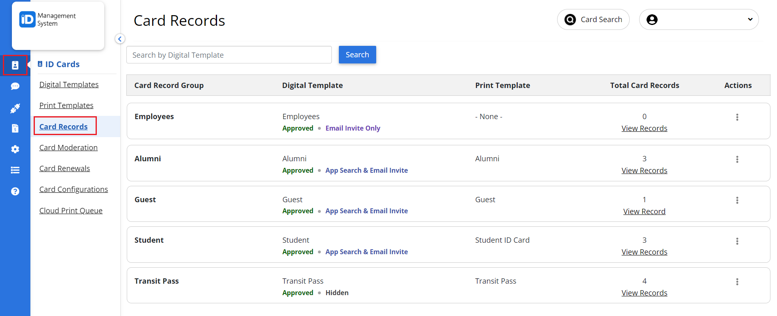Image resolution: width=777 pixels, height=316 pixels.
Task: Click the Hidden status on Transit Pass
Action: 337,293
